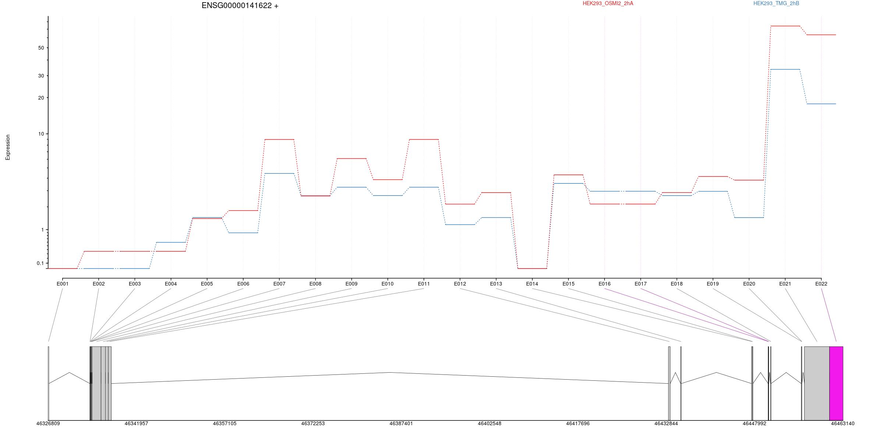Click the red E007 expression plateau
This screenshot has width=883, height=441.
pos(279,140)
